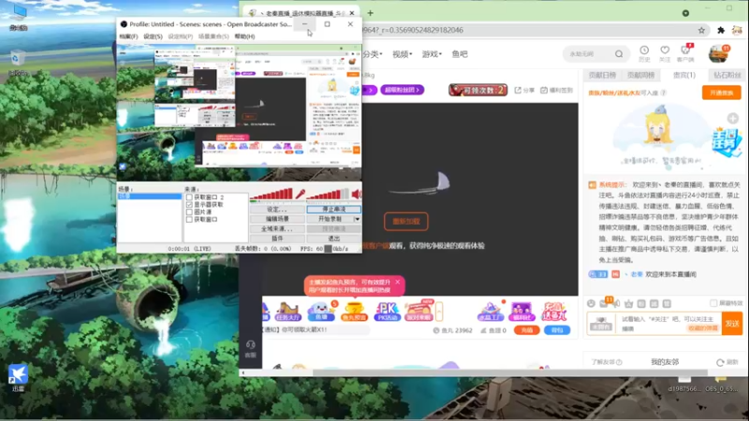Image resolution: width=749 pixels, height=421 pixels.
Task: Open the 鱼塘 activity icon
Action: pyautogui.click(x=321, y=312)
